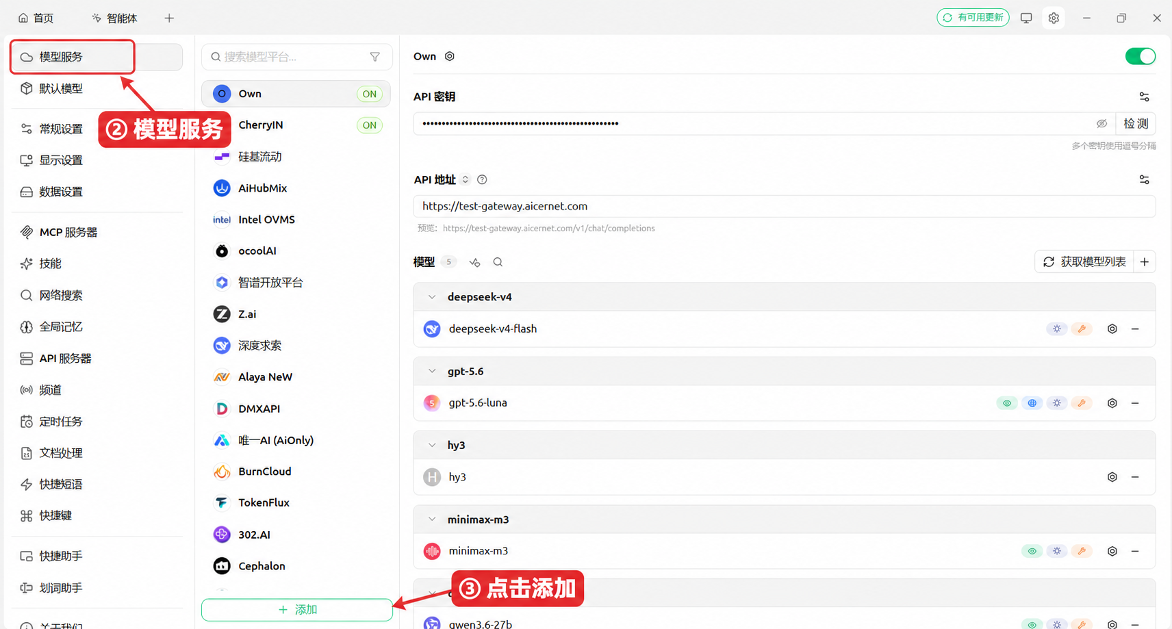The image size is (1172, 629).
Task: Click the 添加 provider button
Action: coord(297,610)
